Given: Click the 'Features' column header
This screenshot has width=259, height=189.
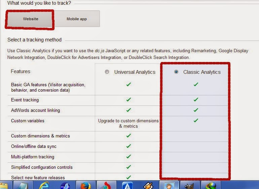Looking at the screenshot, I should [x=21, y=71].
